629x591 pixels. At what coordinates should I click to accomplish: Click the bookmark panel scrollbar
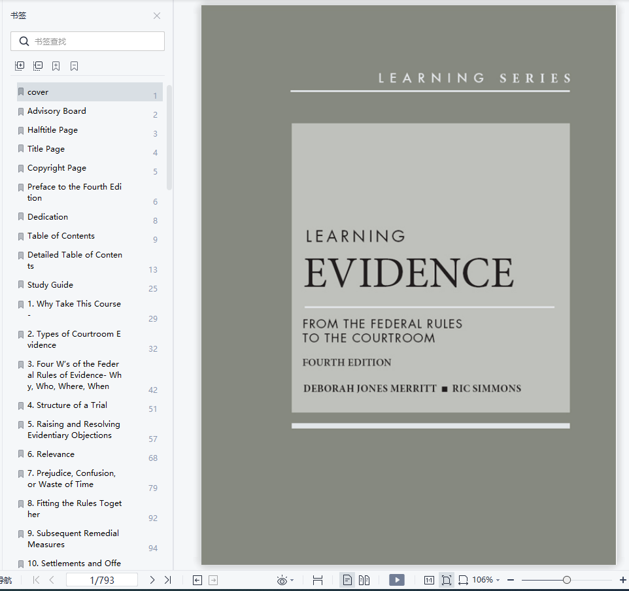[x=169, y=137]
